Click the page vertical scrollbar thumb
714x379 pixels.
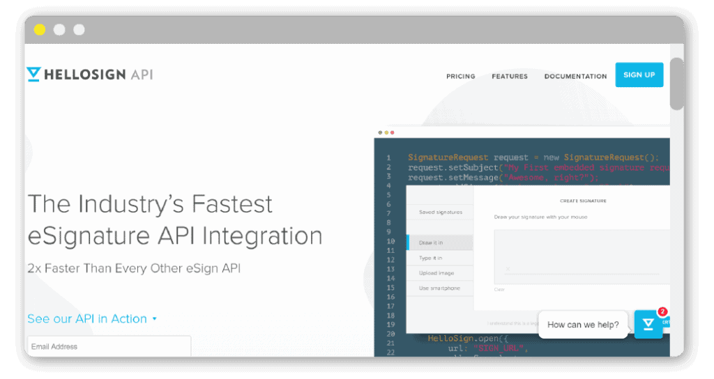(677, 84)
